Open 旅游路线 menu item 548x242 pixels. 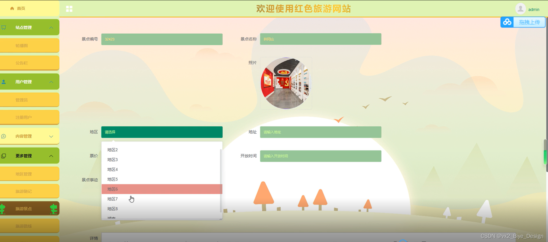30,226
